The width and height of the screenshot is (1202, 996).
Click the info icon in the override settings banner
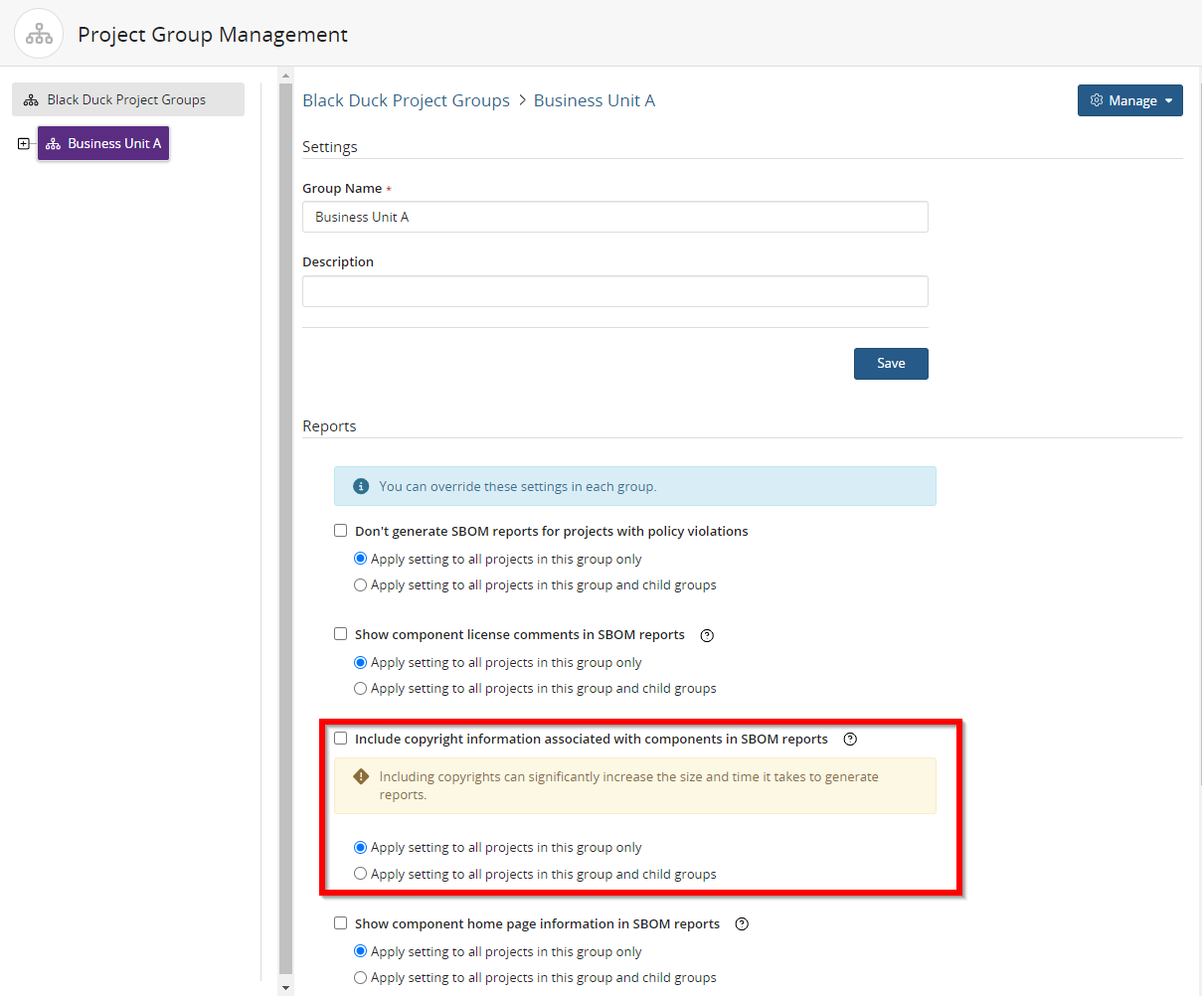tap(361, 487)
